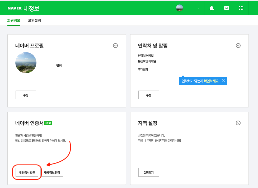This screenshot has width=258, height=188.
Task: Close the 연락처가 맞는지 확인하세요 tooltip
Action: 223,81
